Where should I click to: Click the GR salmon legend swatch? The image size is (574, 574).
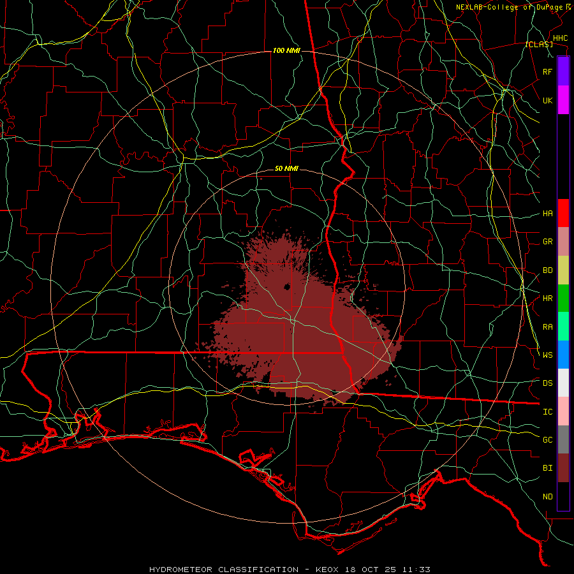coord(563,242)
